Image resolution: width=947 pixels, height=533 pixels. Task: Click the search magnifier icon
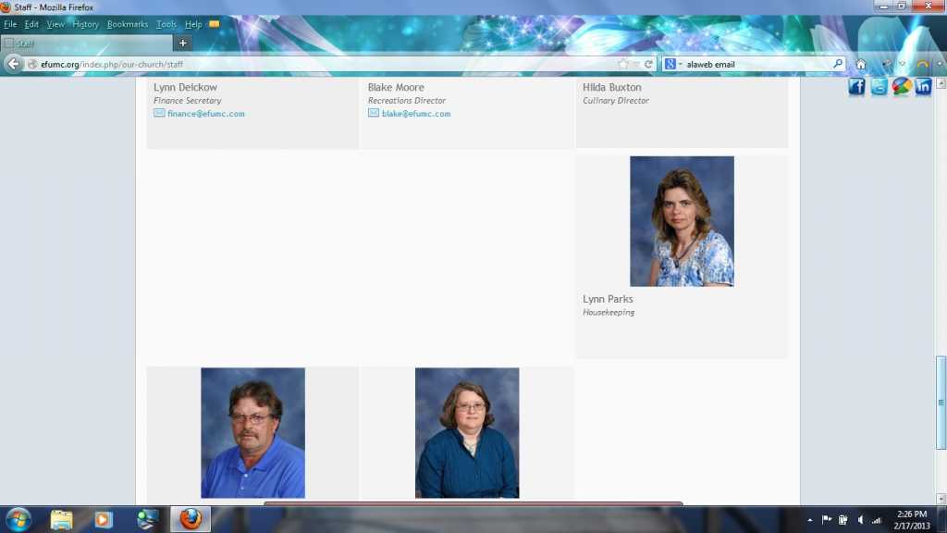pos(838,64)
